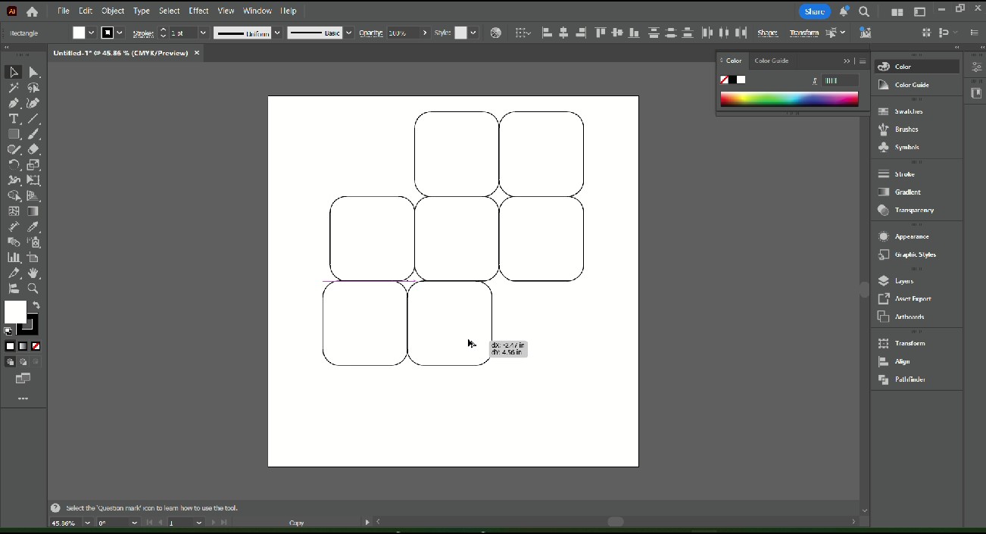Click the Share button
Screen dimensions: 986x534
pos(815,11)
